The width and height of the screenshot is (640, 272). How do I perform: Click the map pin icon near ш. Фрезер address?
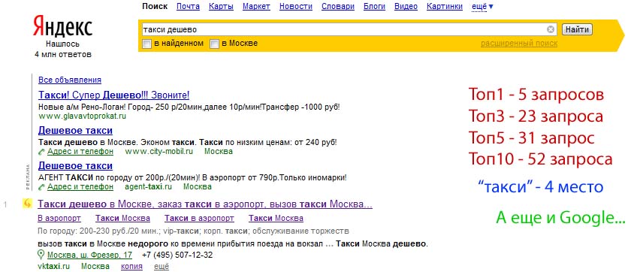(x=41, y=255)
